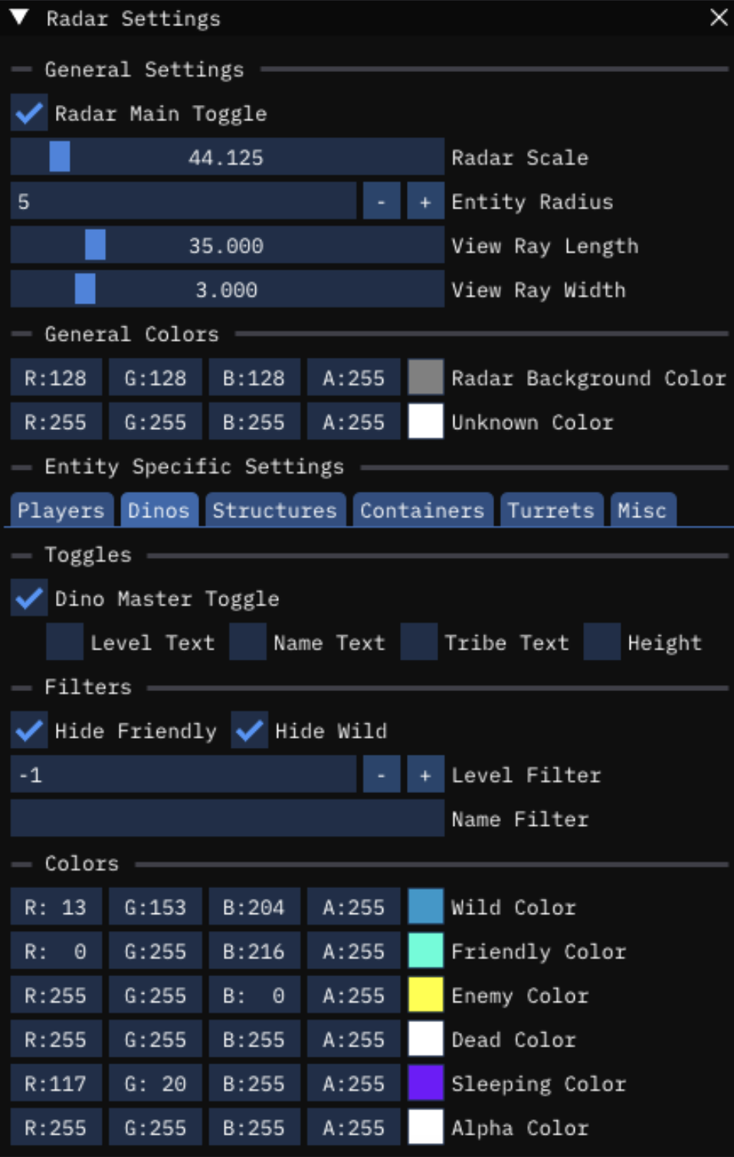Uncheck Dino Master Toggle
The image size is (734, 1157).
[x=29, y=598]
